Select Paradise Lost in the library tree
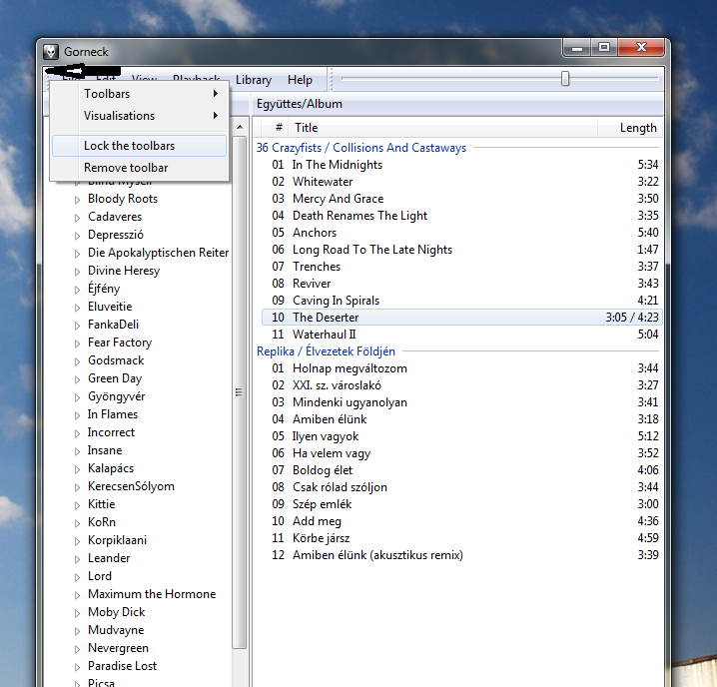The height and width of the screenshot is (687, 717). point(122,666)
